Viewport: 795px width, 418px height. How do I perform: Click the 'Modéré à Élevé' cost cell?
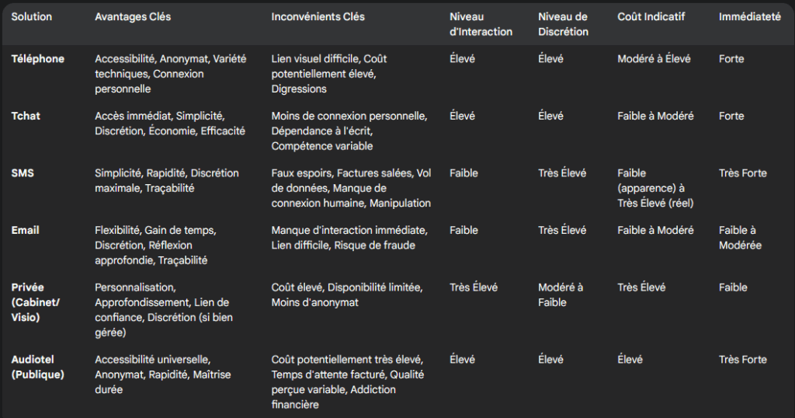pyautogui.click(x=654, y=59)
